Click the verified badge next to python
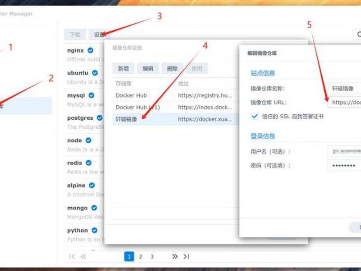 click(x=94, y=230)
